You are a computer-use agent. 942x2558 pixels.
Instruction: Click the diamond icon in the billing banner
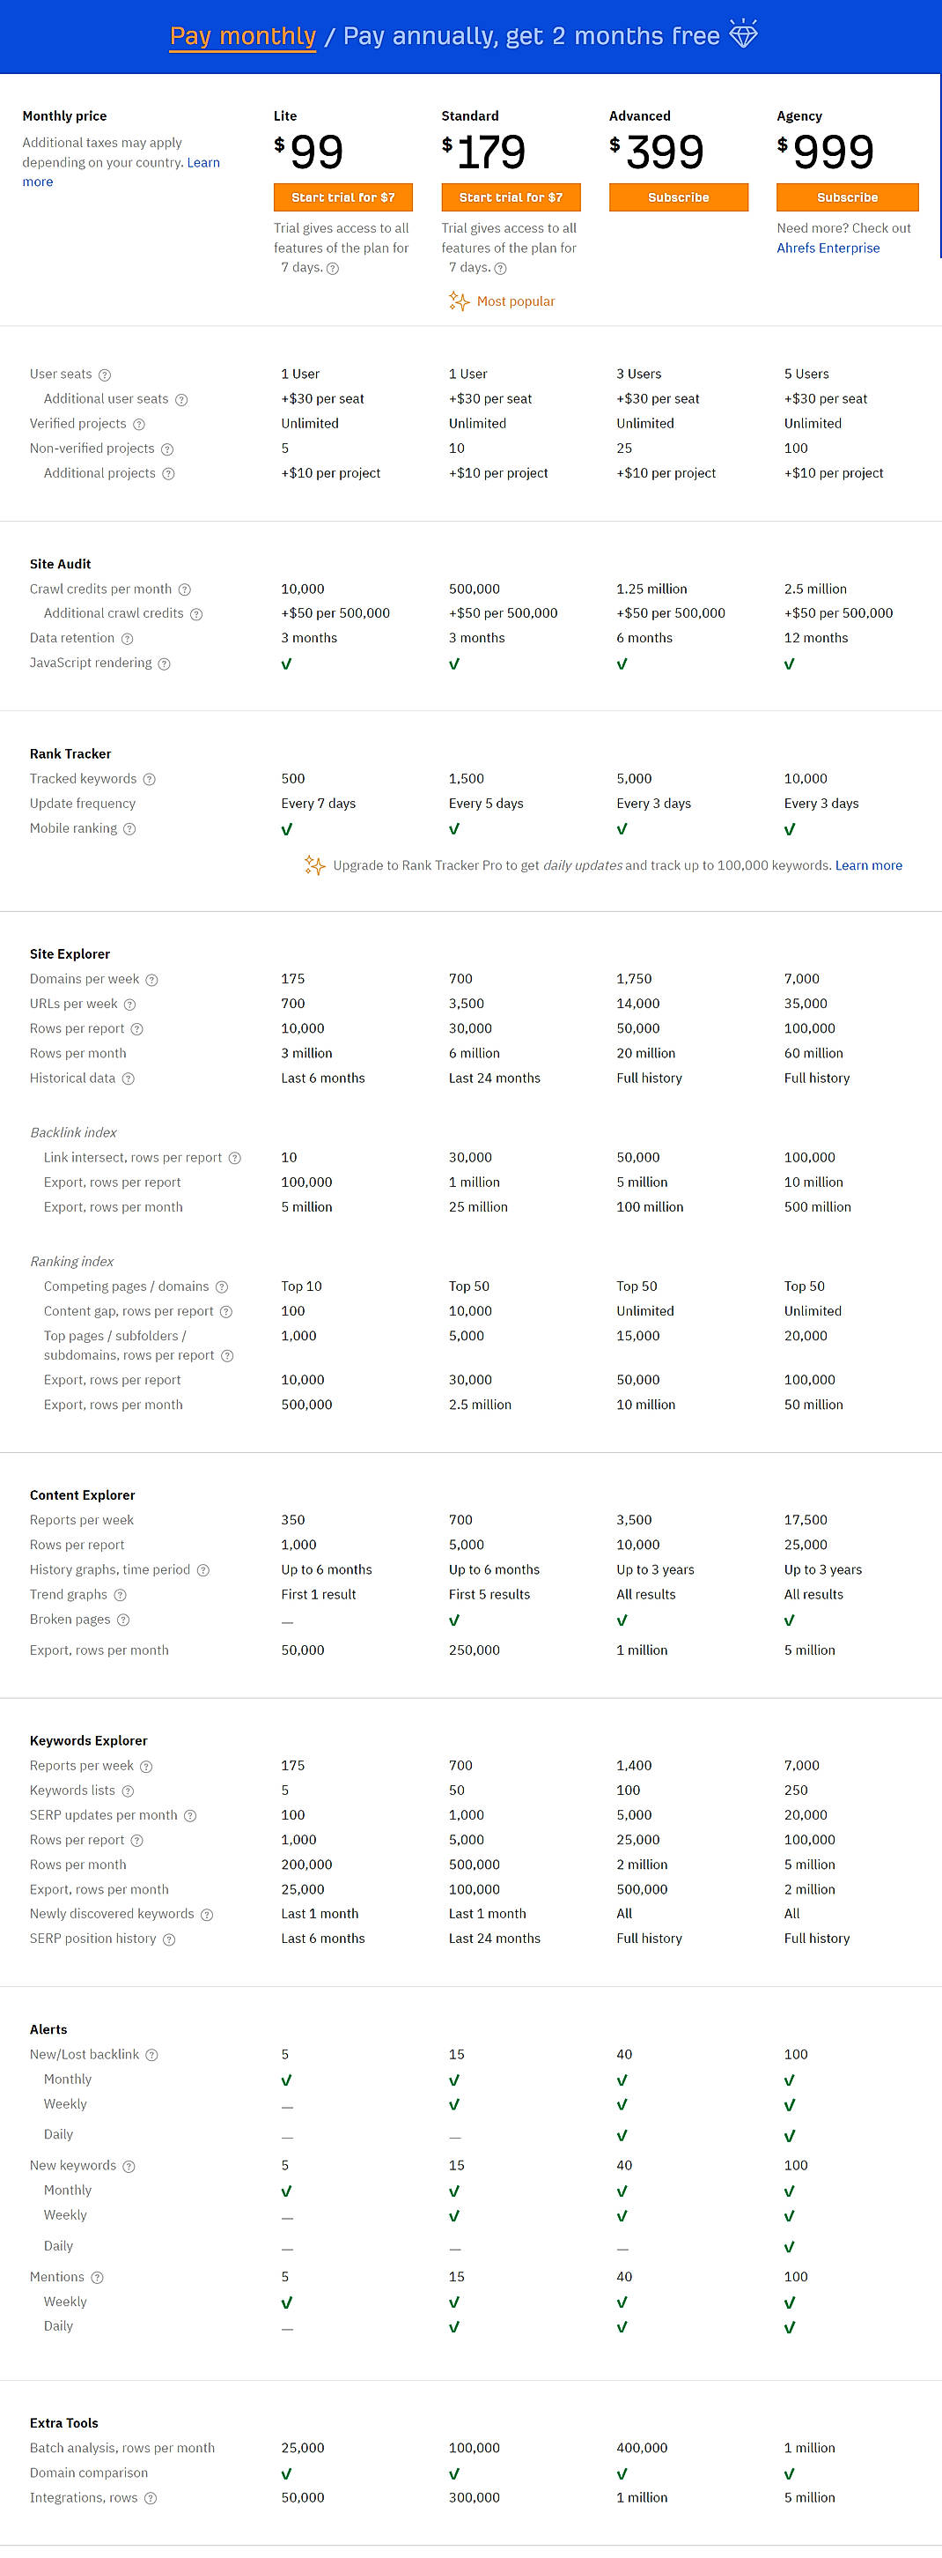coord(743,33)
